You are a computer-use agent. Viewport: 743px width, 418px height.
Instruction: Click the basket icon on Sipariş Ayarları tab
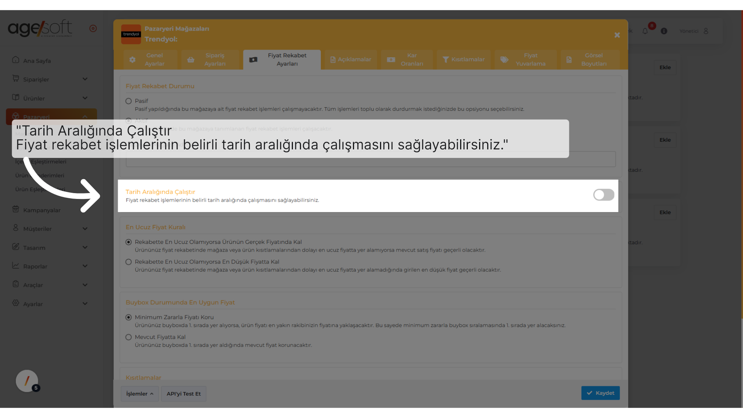[191, 60]
